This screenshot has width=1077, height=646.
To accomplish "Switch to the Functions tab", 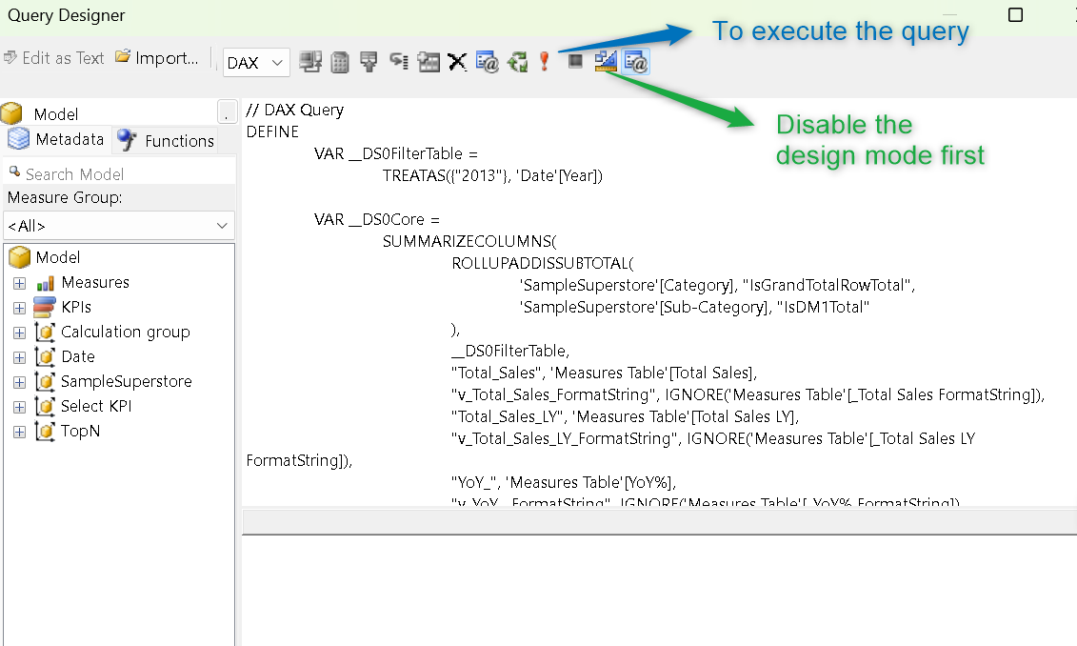I will pos(166,141).
